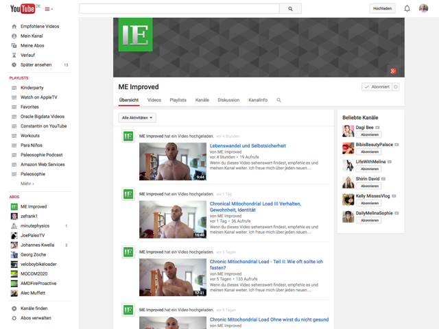Subscribe to Dagi Bee
This screenshot has width=439, height=329.
(370, 135)
